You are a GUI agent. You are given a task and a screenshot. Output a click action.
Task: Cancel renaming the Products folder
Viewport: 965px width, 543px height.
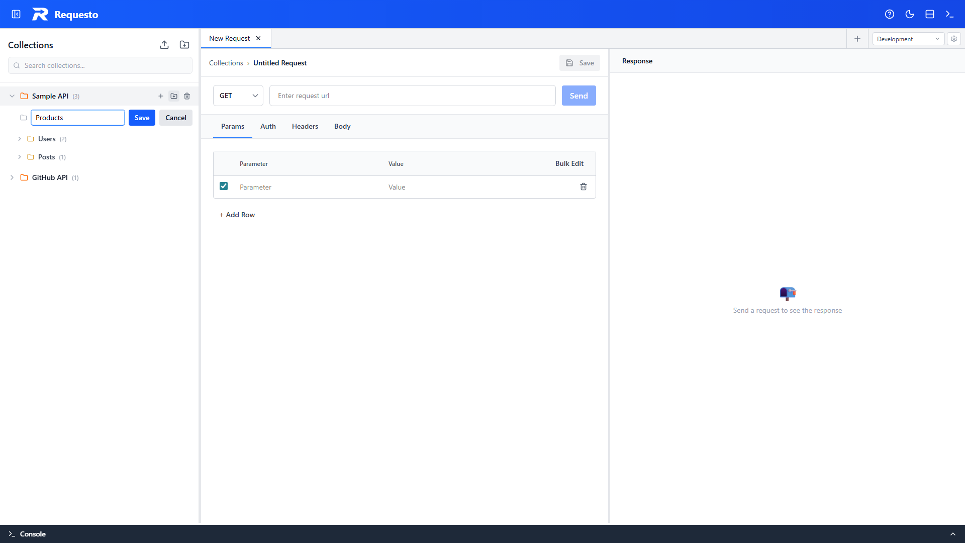tap(175, 117)
